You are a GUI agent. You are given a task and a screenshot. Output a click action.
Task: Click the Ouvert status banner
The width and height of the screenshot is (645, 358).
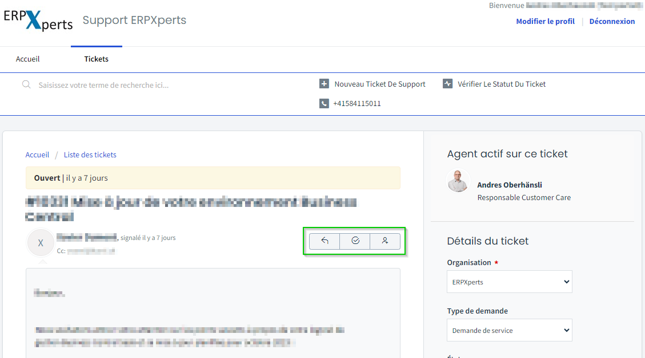[x=213, y=178]
